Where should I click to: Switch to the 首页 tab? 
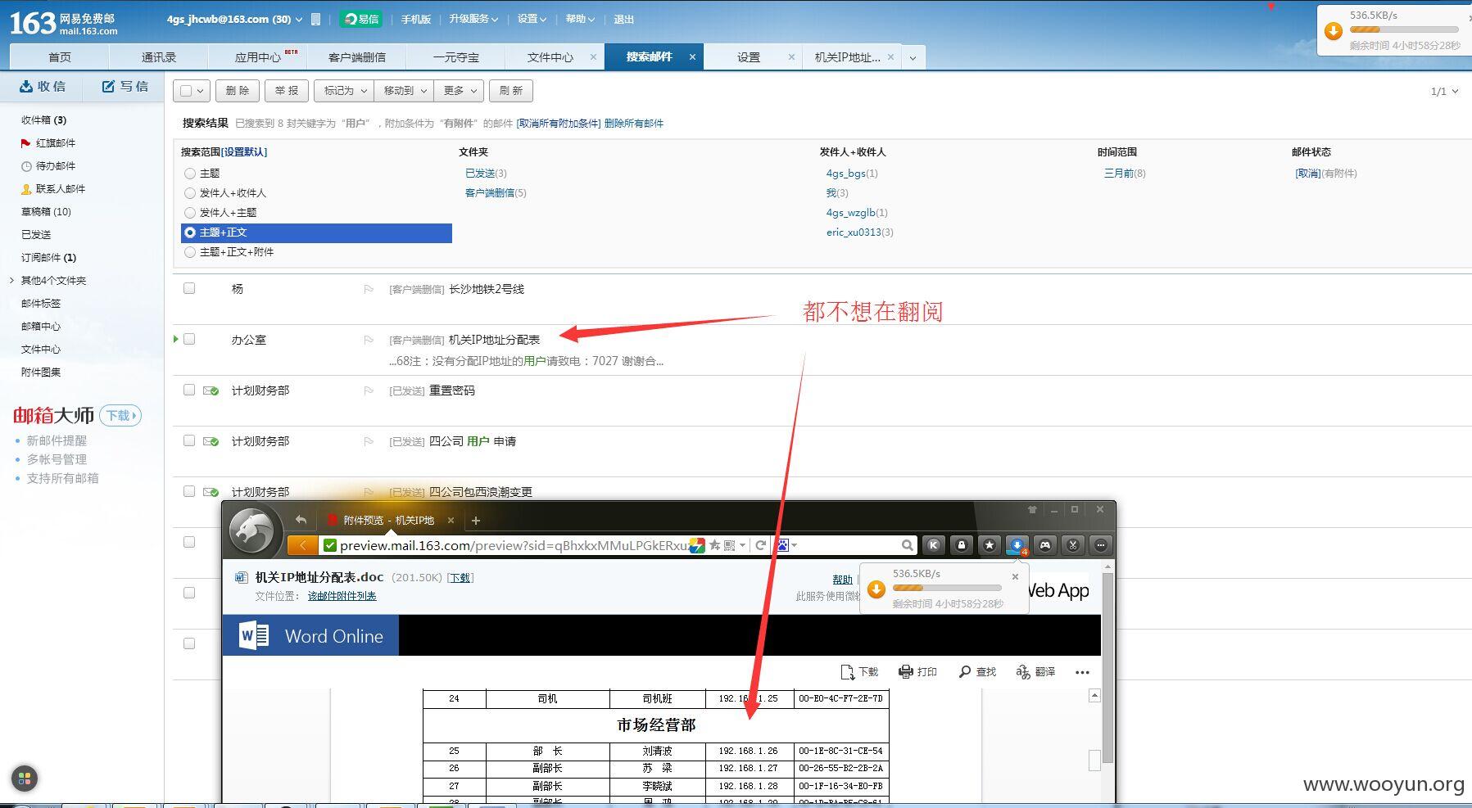[x=59, y=57]
